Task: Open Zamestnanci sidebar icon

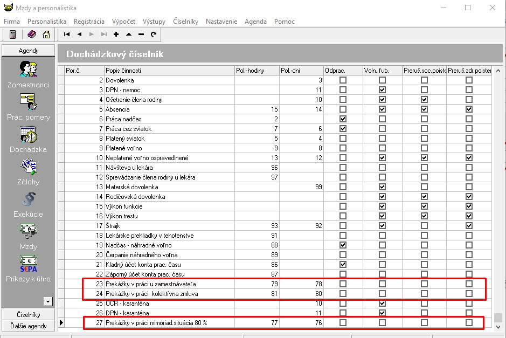Action: 29,69
